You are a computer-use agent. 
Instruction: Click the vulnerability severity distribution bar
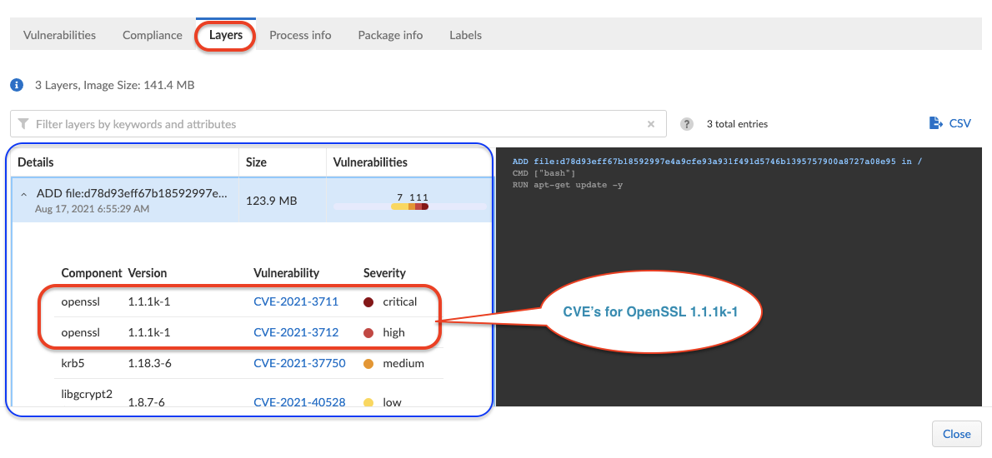click(x=409, y=207)
